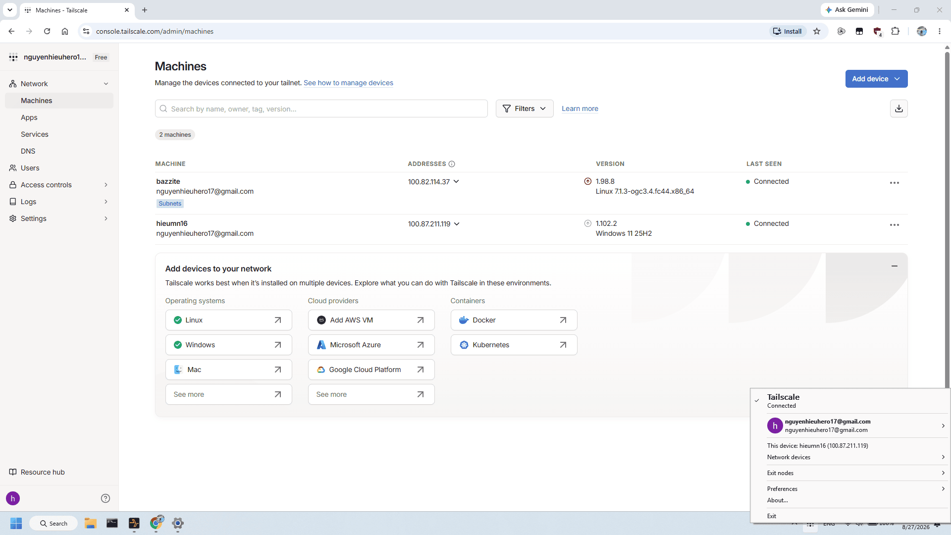Image resolution: width=951 pixels, height=535 pixels.
Task: Click the Learn more link
Action: coord(580,108)
